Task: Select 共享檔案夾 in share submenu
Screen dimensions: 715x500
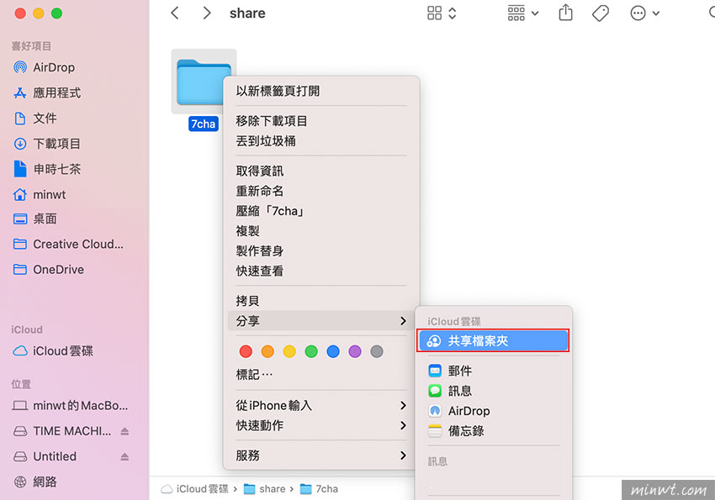Action: 493,341
